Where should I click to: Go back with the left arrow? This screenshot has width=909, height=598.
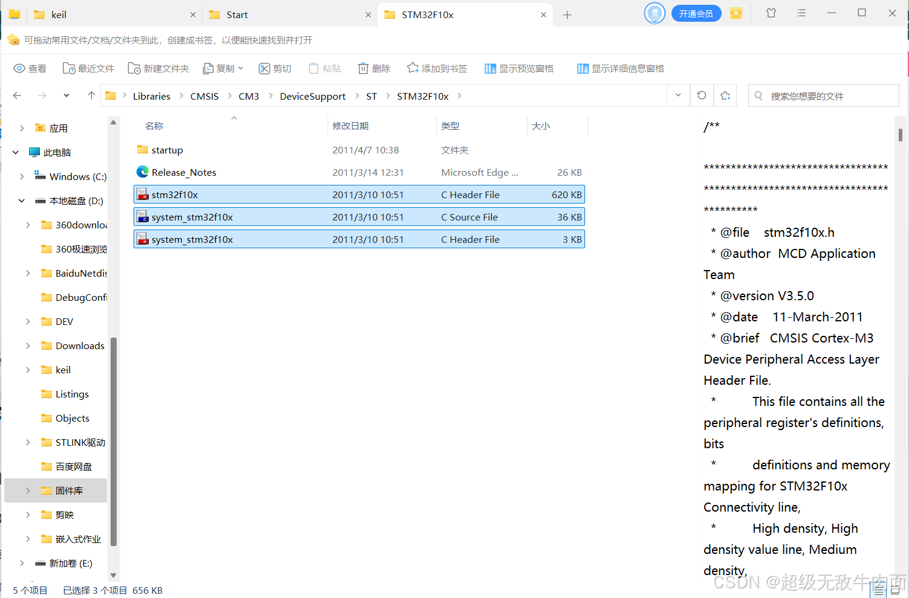coord(17,95)
